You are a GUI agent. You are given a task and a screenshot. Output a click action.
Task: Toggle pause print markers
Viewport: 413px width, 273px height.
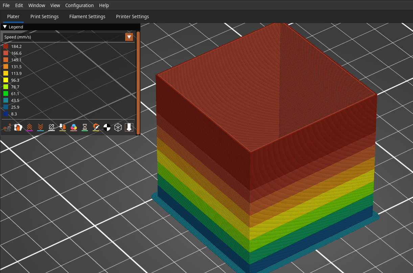click(85, 127)
